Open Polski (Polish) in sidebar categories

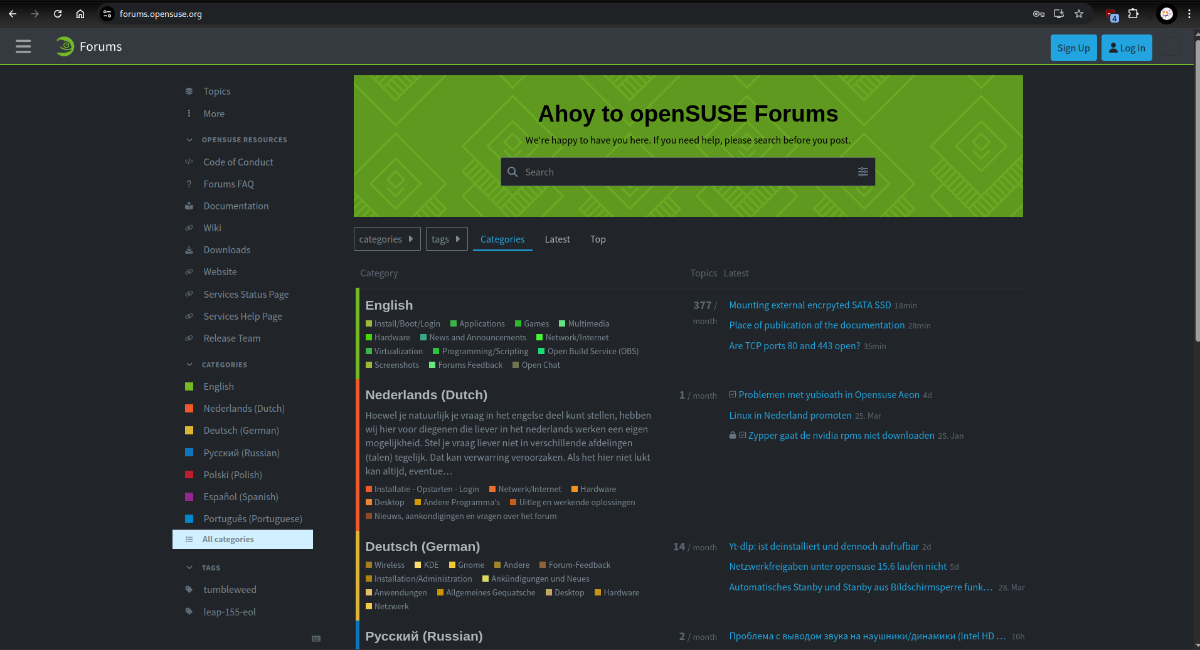click(x=233, y=474)
